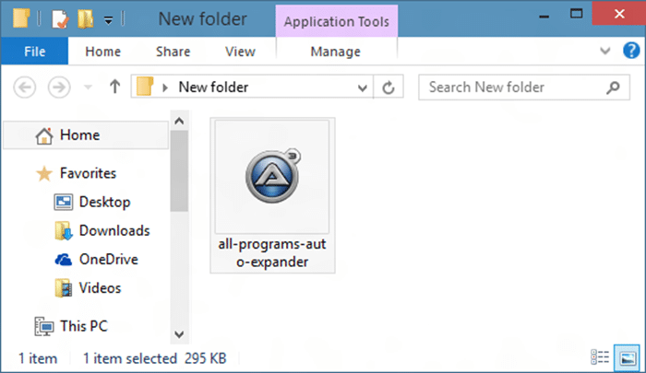Click the Downloads folder icon
646x373 pixels.
pos(63,231)
